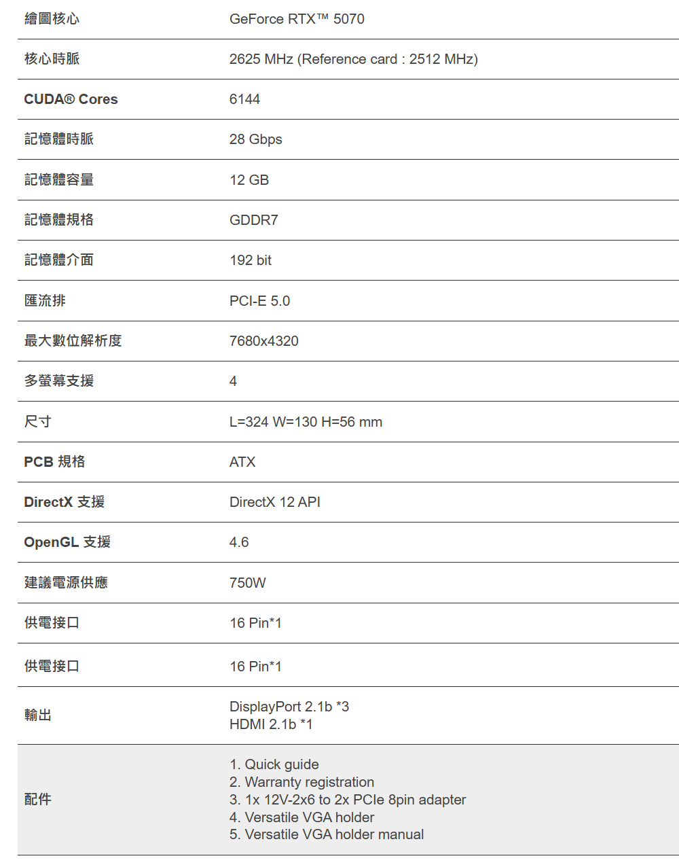Select the GDDR7 memory type text

[x=253, y=220]
